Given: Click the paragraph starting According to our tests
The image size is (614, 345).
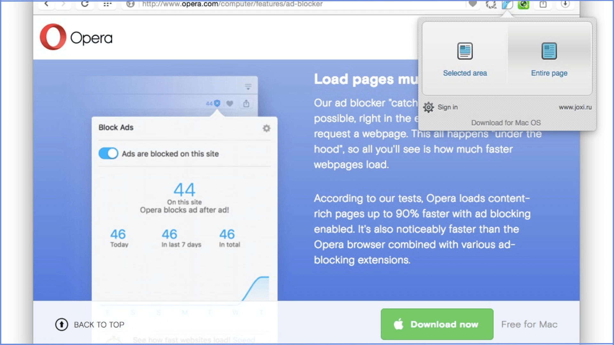Looking at the screenshot, I should coord(422,229).
